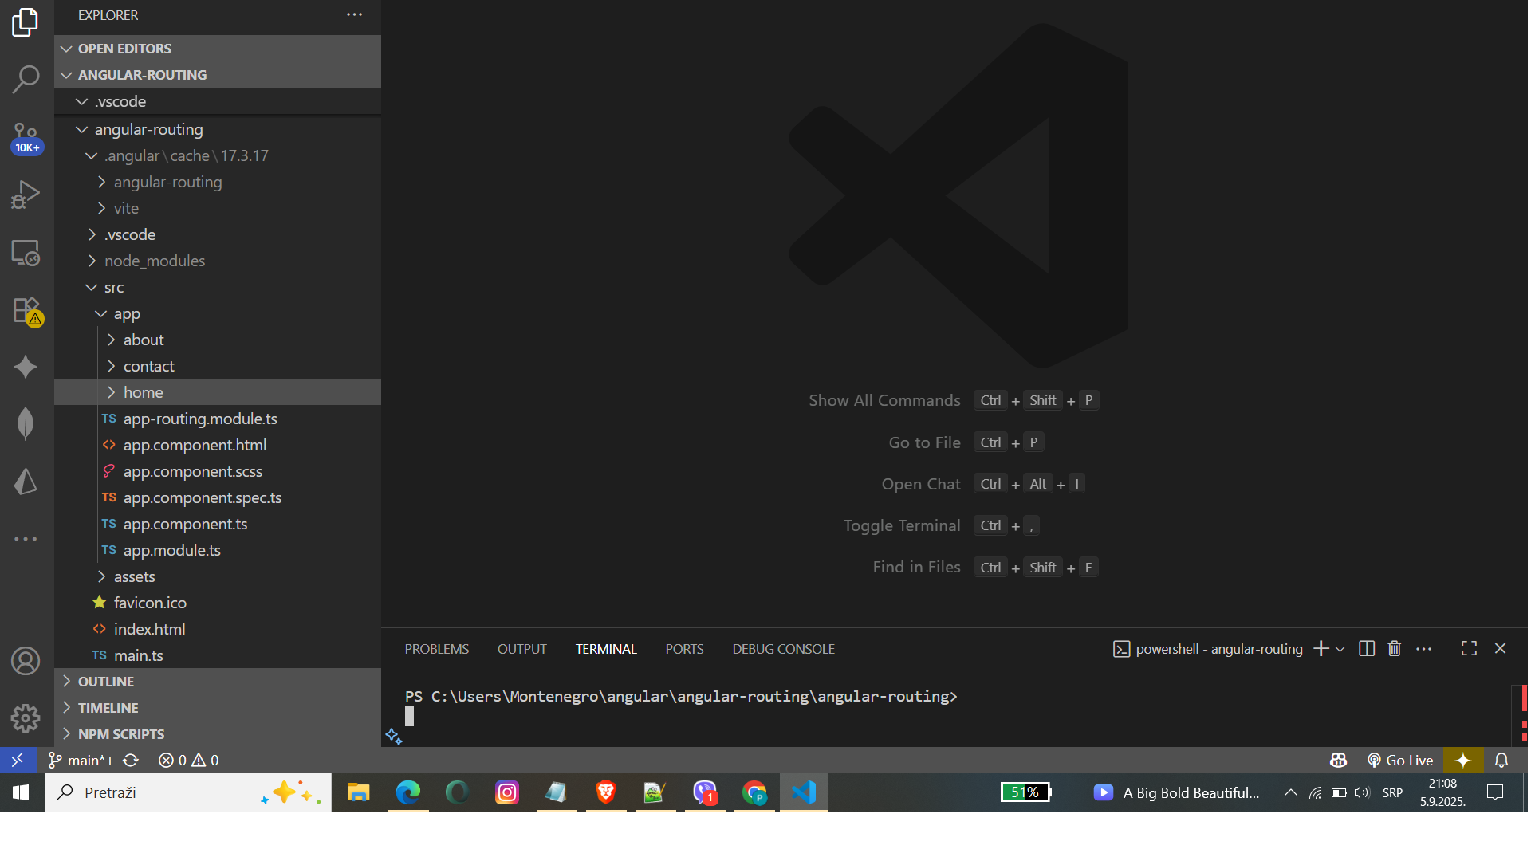Open app-routing.module.ts file
The width and height of the screenshot is (1531, 861).
pyautogui.click(x=218, y=419)
